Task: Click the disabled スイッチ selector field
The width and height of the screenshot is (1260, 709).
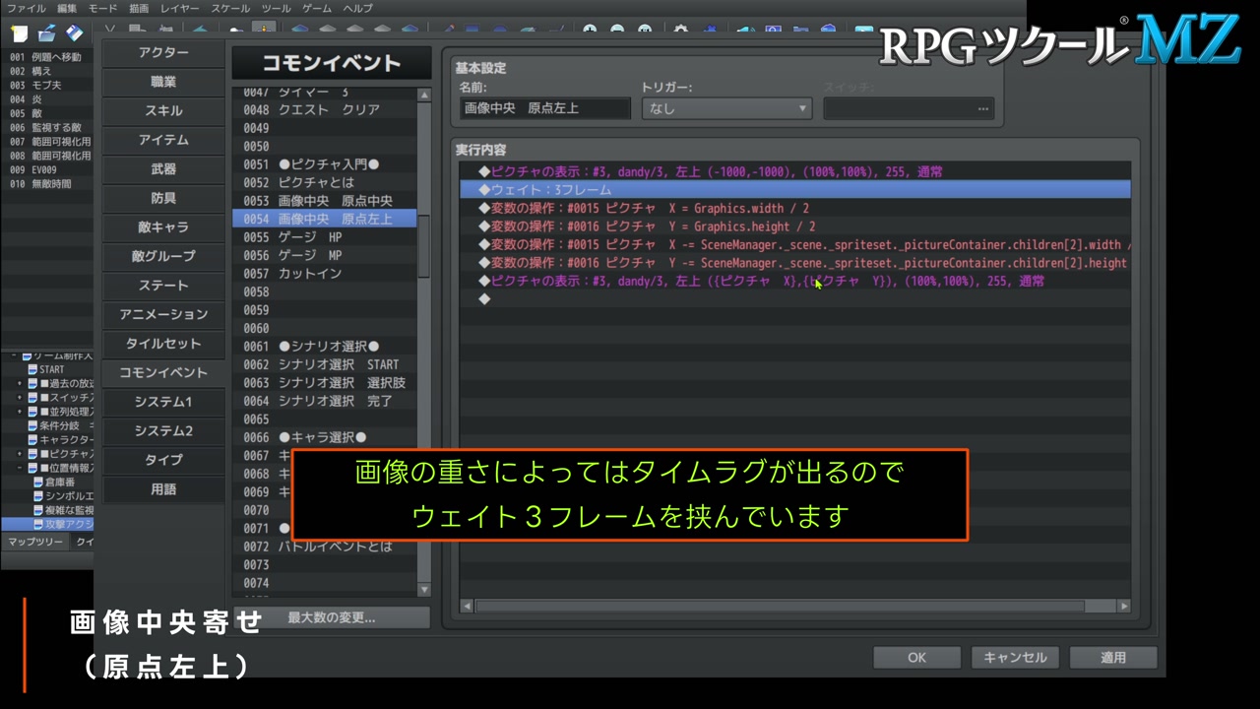Action: click(x=908, y=108)
